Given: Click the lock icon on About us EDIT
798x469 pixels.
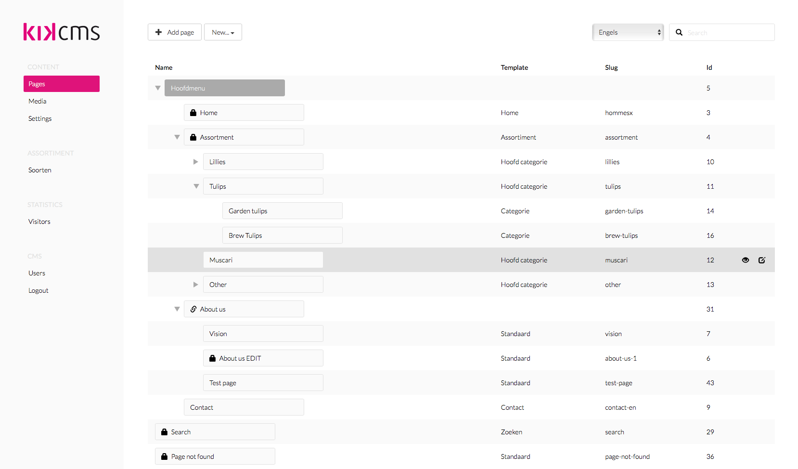Looking at the screenshot, I should click(212, 358).
